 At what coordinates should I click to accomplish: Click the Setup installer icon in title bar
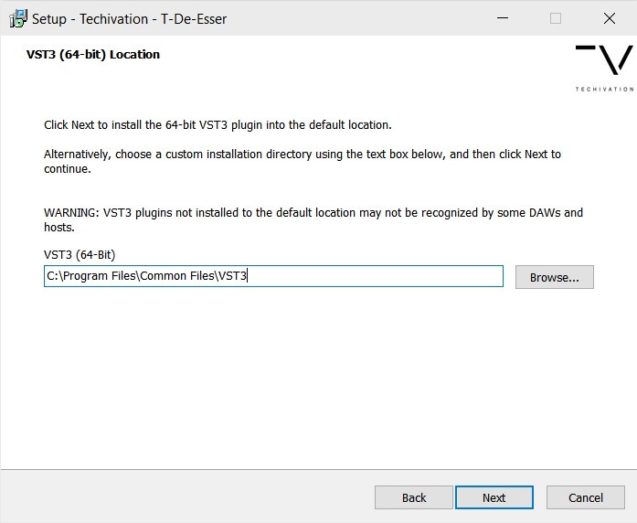17,18
